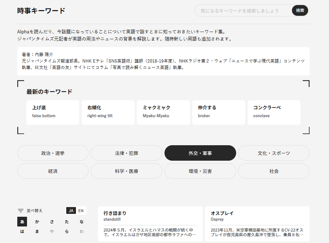Click the author name 内藤 陽介 line
This screenshot has height=243, width=329.
pyautogui.click(x=37, y=55)
